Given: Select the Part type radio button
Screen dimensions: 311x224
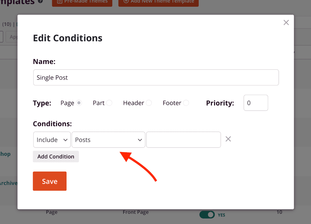Looking at the screenshot, I should pos(109,103).
